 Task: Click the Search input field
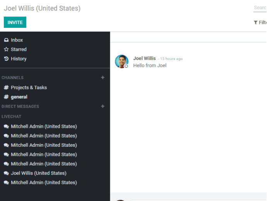tap(260, 8)
